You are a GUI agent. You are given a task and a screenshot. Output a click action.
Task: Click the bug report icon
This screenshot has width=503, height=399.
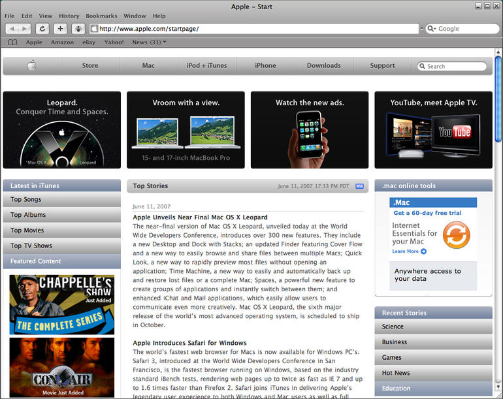click(x=78, y=29)
